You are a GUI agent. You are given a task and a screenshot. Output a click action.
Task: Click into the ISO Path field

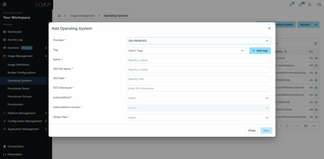coord(199,79)
